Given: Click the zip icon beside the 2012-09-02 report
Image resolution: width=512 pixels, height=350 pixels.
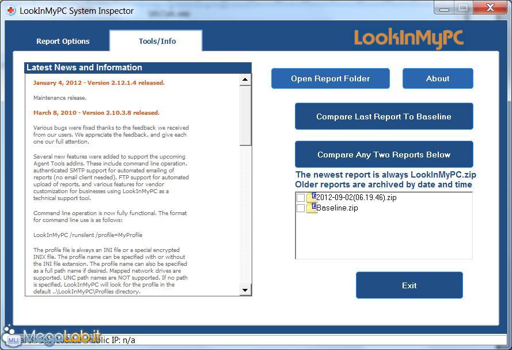Looking at the screenshot, I should pos(312,197).
